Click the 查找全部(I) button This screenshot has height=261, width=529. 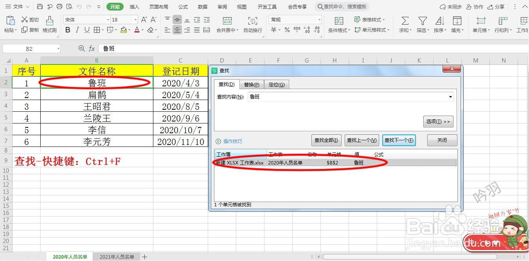tap(327, 140)
